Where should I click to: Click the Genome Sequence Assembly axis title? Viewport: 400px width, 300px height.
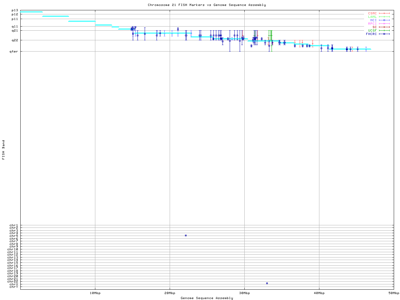(207, 298)
